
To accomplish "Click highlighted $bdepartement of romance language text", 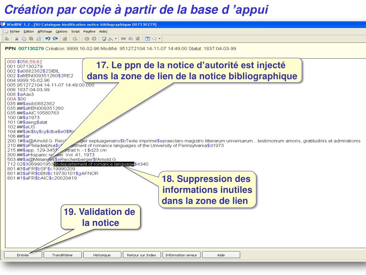I will [x=94, y=164].
